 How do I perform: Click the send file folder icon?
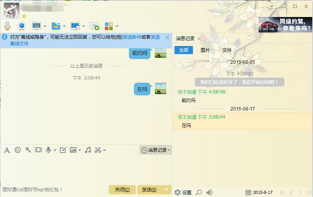coord(56,26)
